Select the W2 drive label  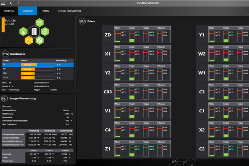point(202,54)
